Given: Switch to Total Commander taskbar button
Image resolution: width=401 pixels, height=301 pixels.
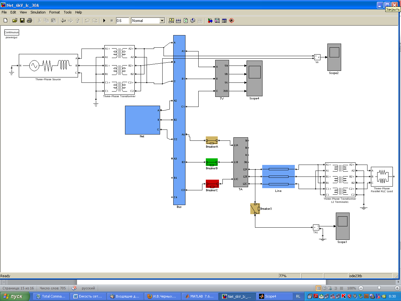Looking at the screenshot, I should click(51, 296).
